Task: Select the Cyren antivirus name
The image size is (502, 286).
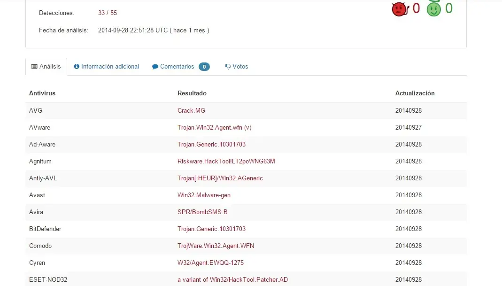Action: [37, 263]
